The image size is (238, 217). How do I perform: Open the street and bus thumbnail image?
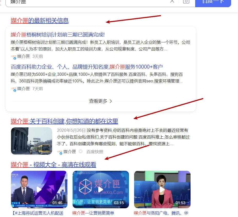[32, 141]
